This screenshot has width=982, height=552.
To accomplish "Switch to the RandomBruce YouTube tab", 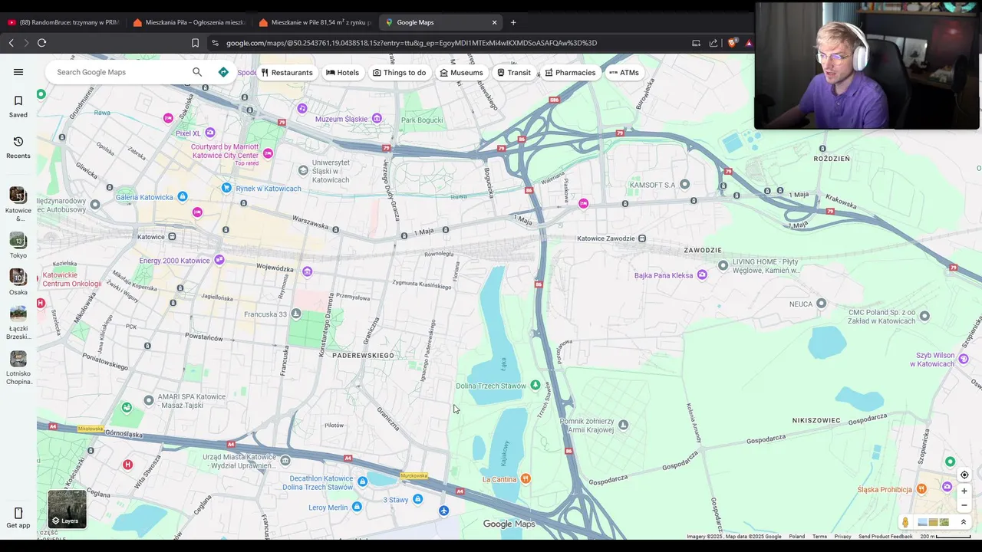I will [63, 22].
